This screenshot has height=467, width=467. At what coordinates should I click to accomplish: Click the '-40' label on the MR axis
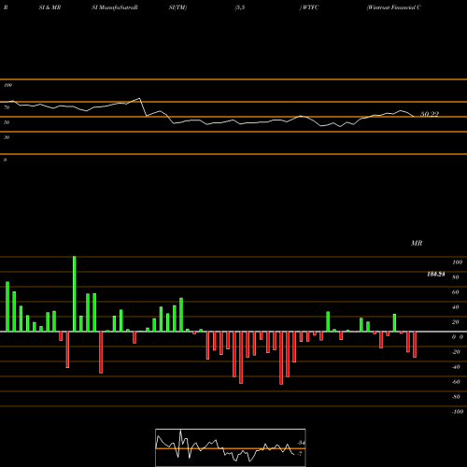tap(456, 367)
